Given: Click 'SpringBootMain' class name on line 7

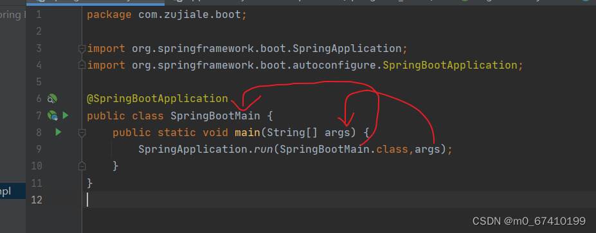Looking at the screenshot, I should (215, 116).
